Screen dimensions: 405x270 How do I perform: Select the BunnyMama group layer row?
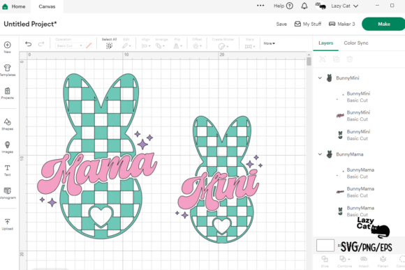pyautogui.click(x=359, y=154)
